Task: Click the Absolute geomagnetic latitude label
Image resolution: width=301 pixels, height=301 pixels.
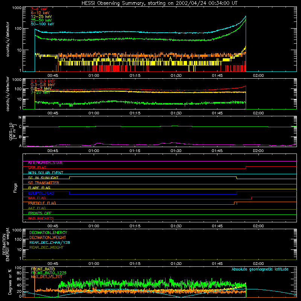Action: coord(260,269)
